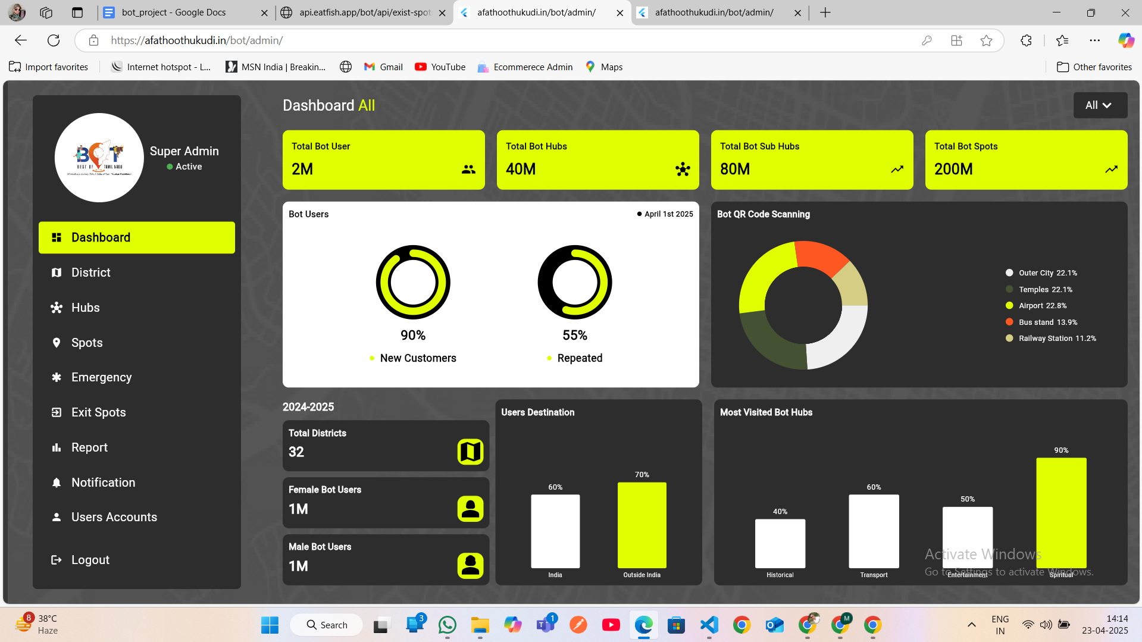Click the Super Admin profile logo
1142x642 pixels.
99,158
